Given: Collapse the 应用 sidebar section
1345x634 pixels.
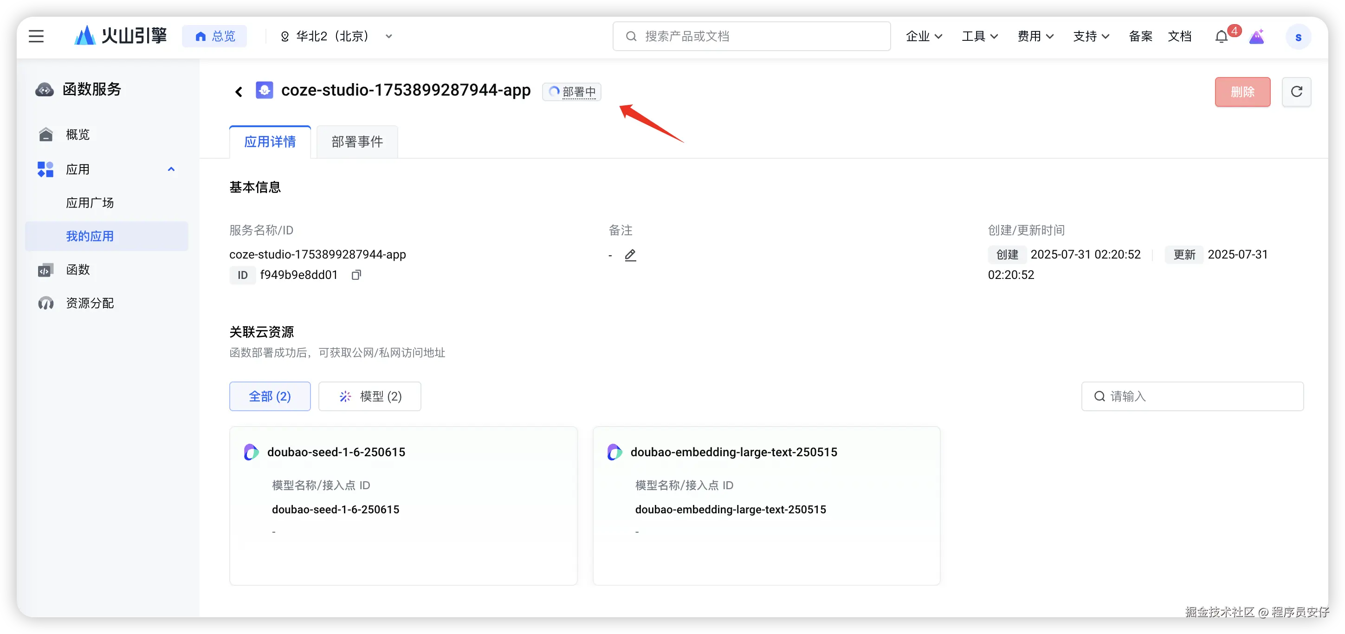Looking at the screenshot, I should [171, 169].
